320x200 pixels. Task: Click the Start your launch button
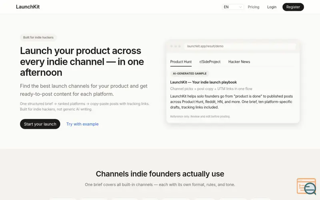(40, 124)
